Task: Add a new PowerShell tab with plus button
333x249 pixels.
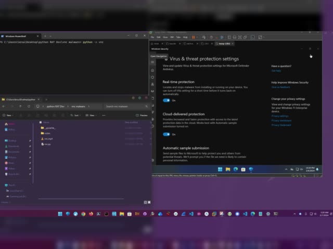Action: pyautogui.click(x=45, y=36)
